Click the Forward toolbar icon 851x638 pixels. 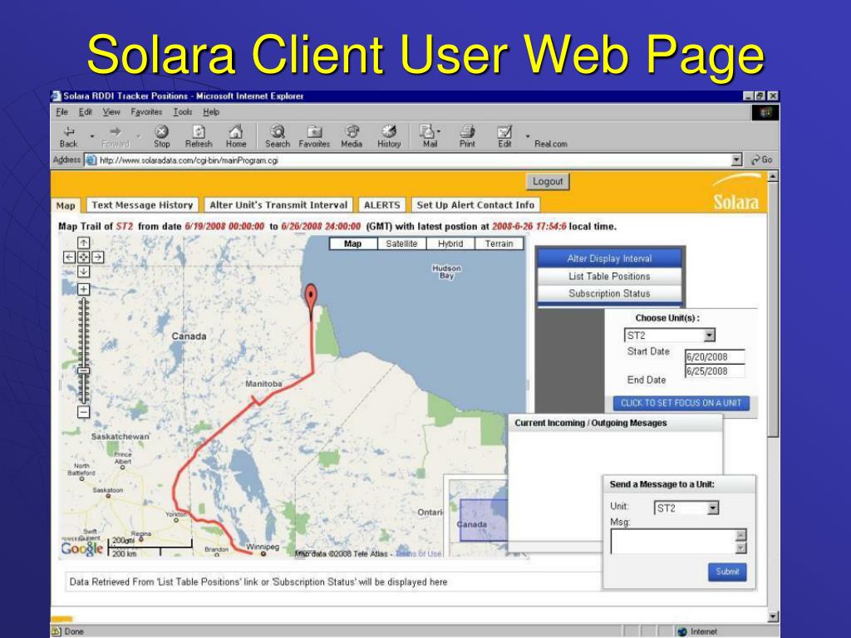116,136
